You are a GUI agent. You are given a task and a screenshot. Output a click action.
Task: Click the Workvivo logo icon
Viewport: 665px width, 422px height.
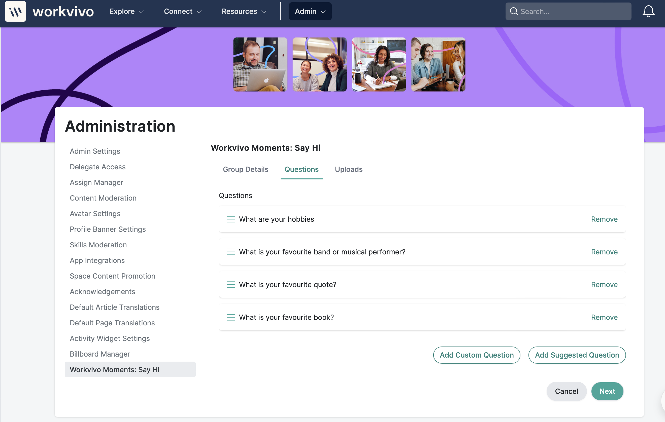coord(15,11)
